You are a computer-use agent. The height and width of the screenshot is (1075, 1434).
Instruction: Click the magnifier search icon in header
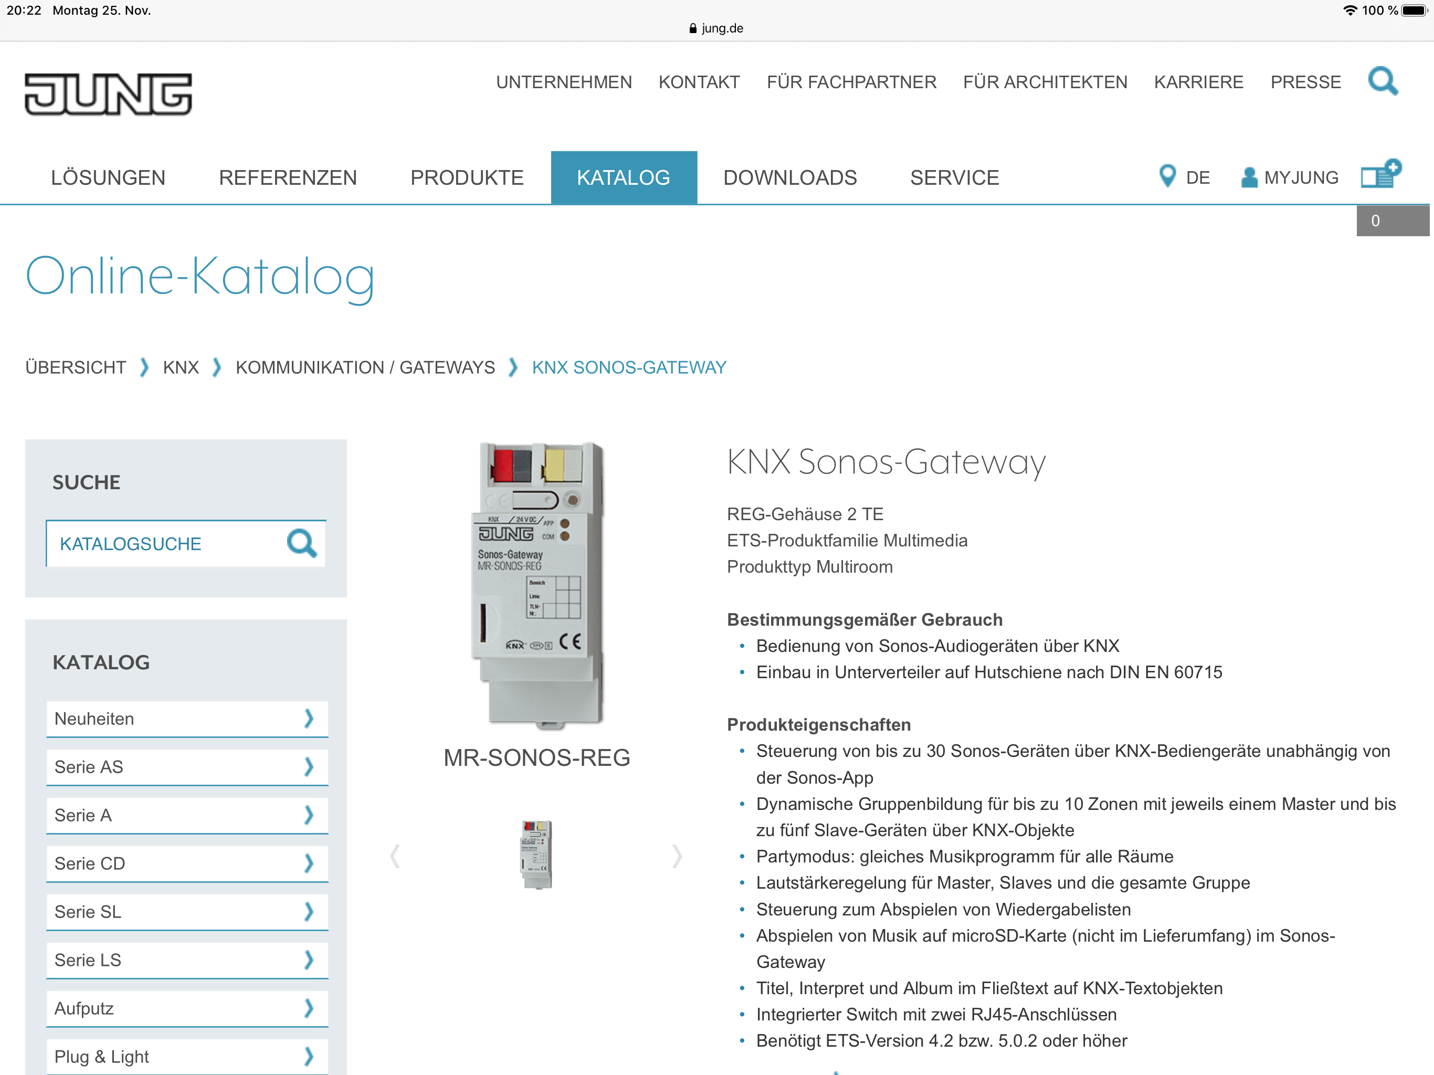pos(1382,81)
